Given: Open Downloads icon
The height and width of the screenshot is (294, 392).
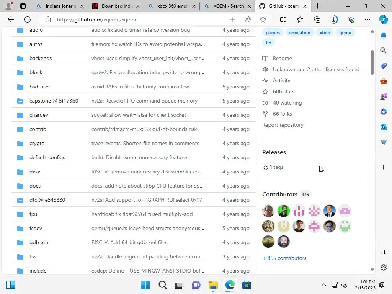Looking at the screenshot, I should pos(334,20).
